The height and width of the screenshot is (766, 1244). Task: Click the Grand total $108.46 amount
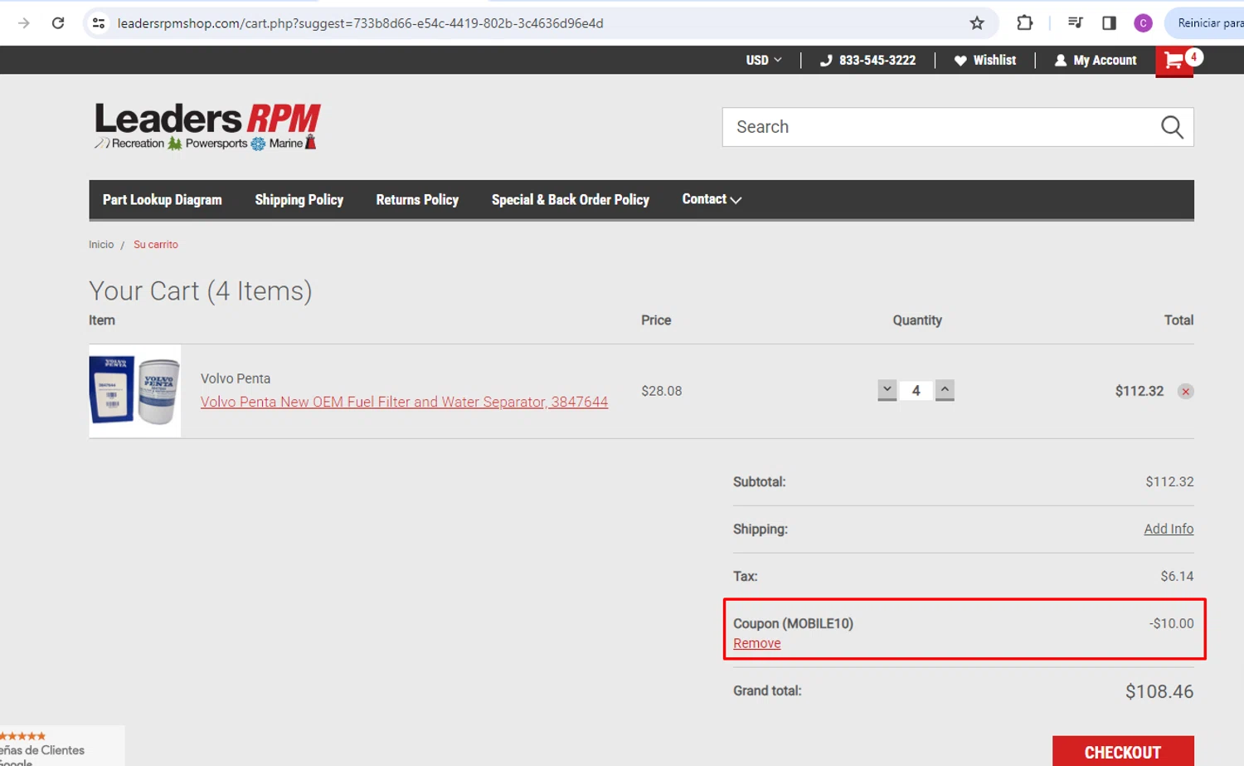1159,691
